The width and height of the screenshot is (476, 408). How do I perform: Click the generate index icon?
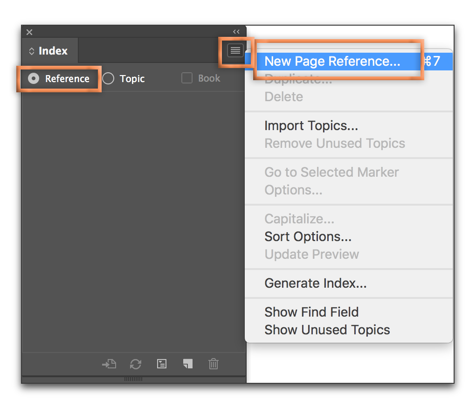point(161,364)
